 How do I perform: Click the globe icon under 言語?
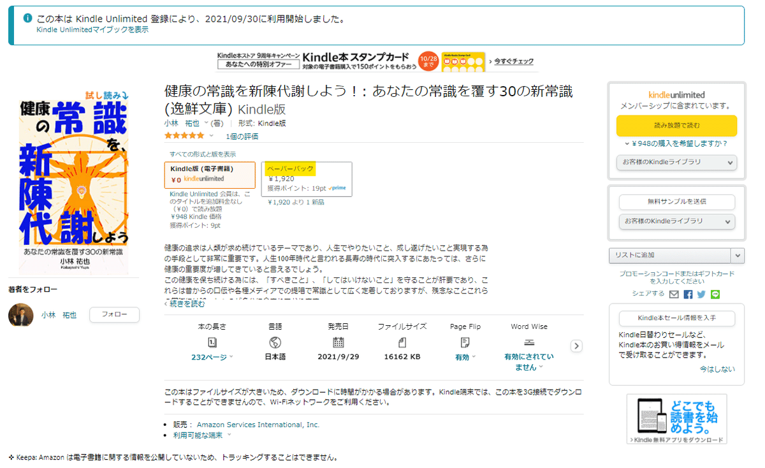coord(274,341)
